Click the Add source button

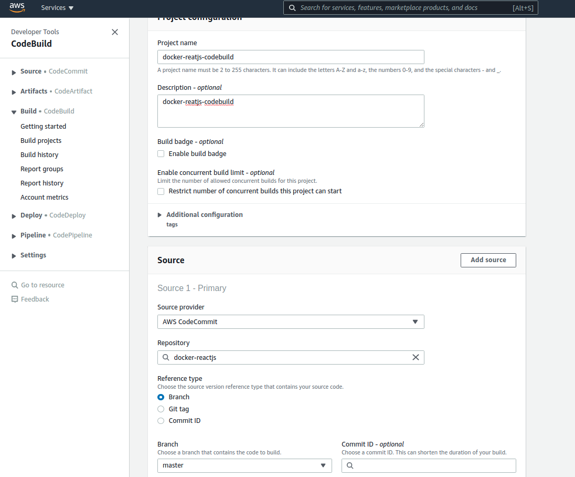488,260
